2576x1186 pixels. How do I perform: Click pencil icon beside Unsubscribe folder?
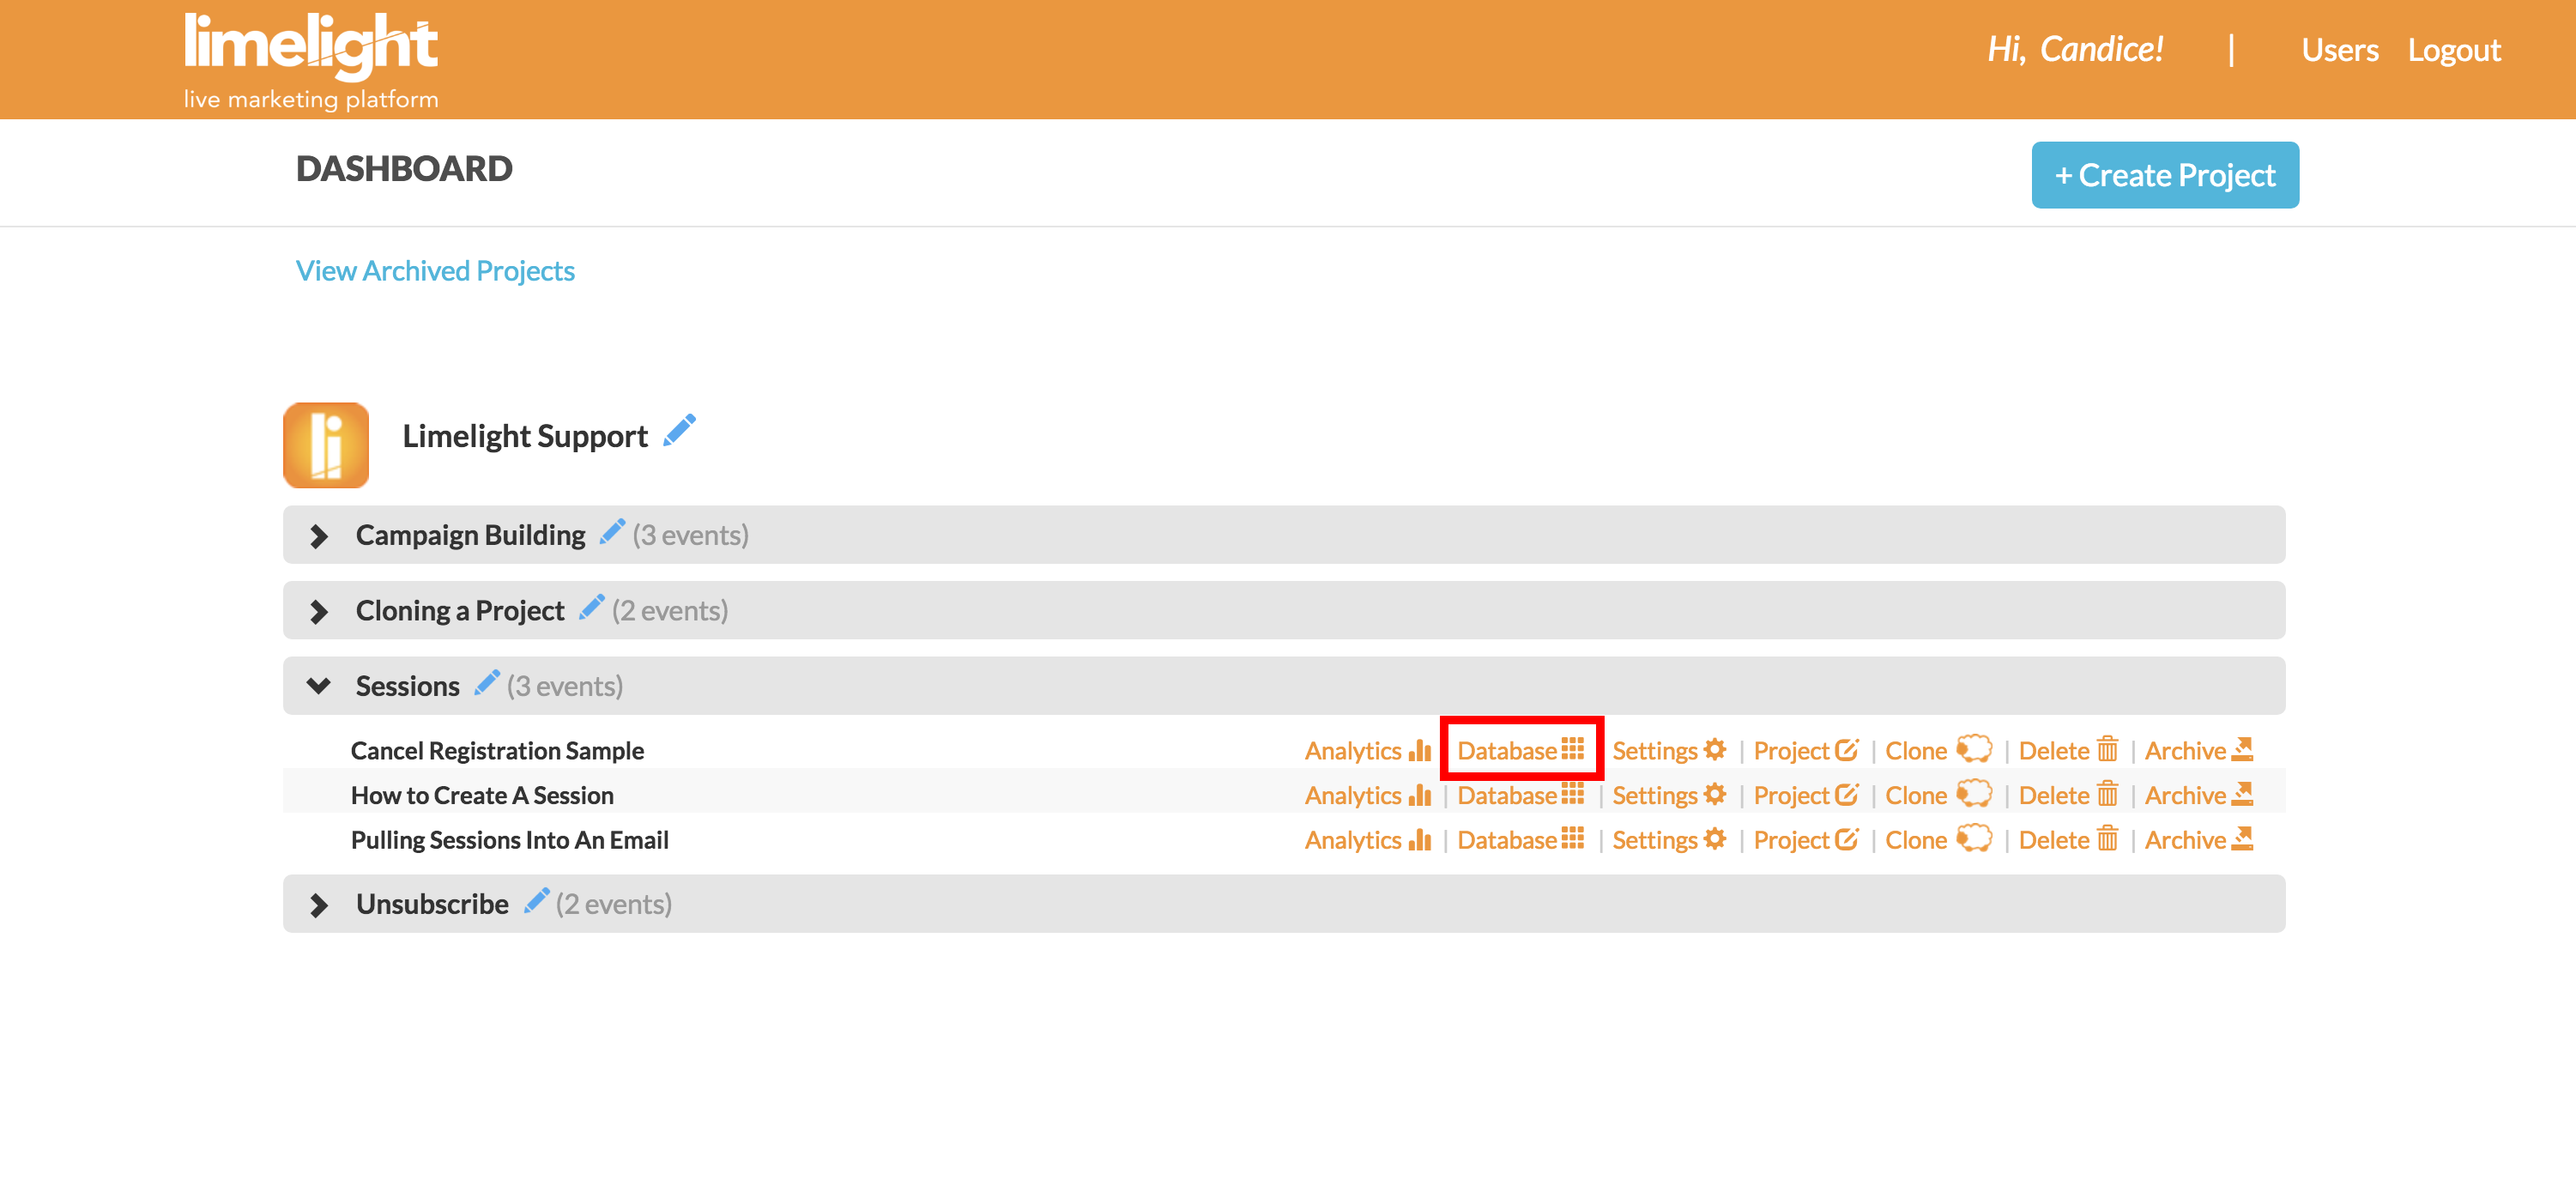pos(536,901)
